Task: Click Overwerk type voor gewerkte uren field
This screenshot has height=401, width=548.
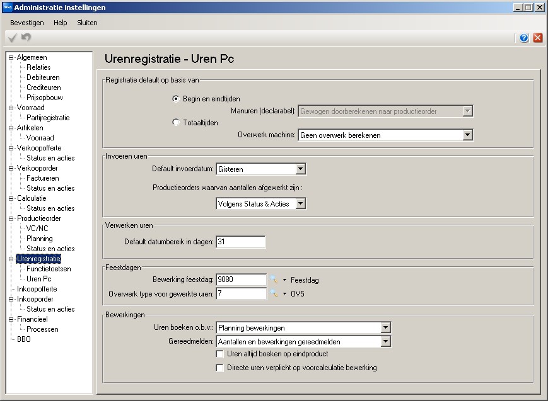Action: point(241,293)
